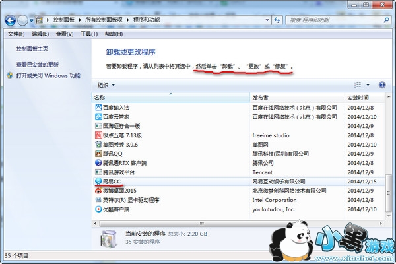Open the 帮助(H) menu
Image resolution: width=396 pixels, height=264 pixels.
[114, 34]
